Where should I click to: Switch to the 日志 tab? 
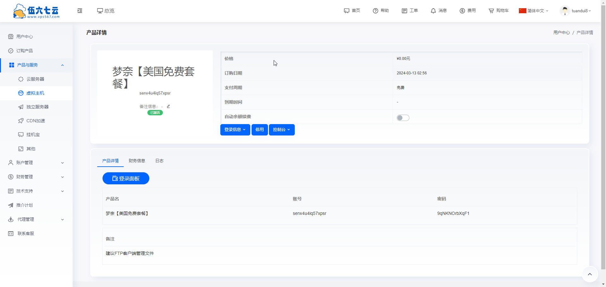(x=159, y=161)
